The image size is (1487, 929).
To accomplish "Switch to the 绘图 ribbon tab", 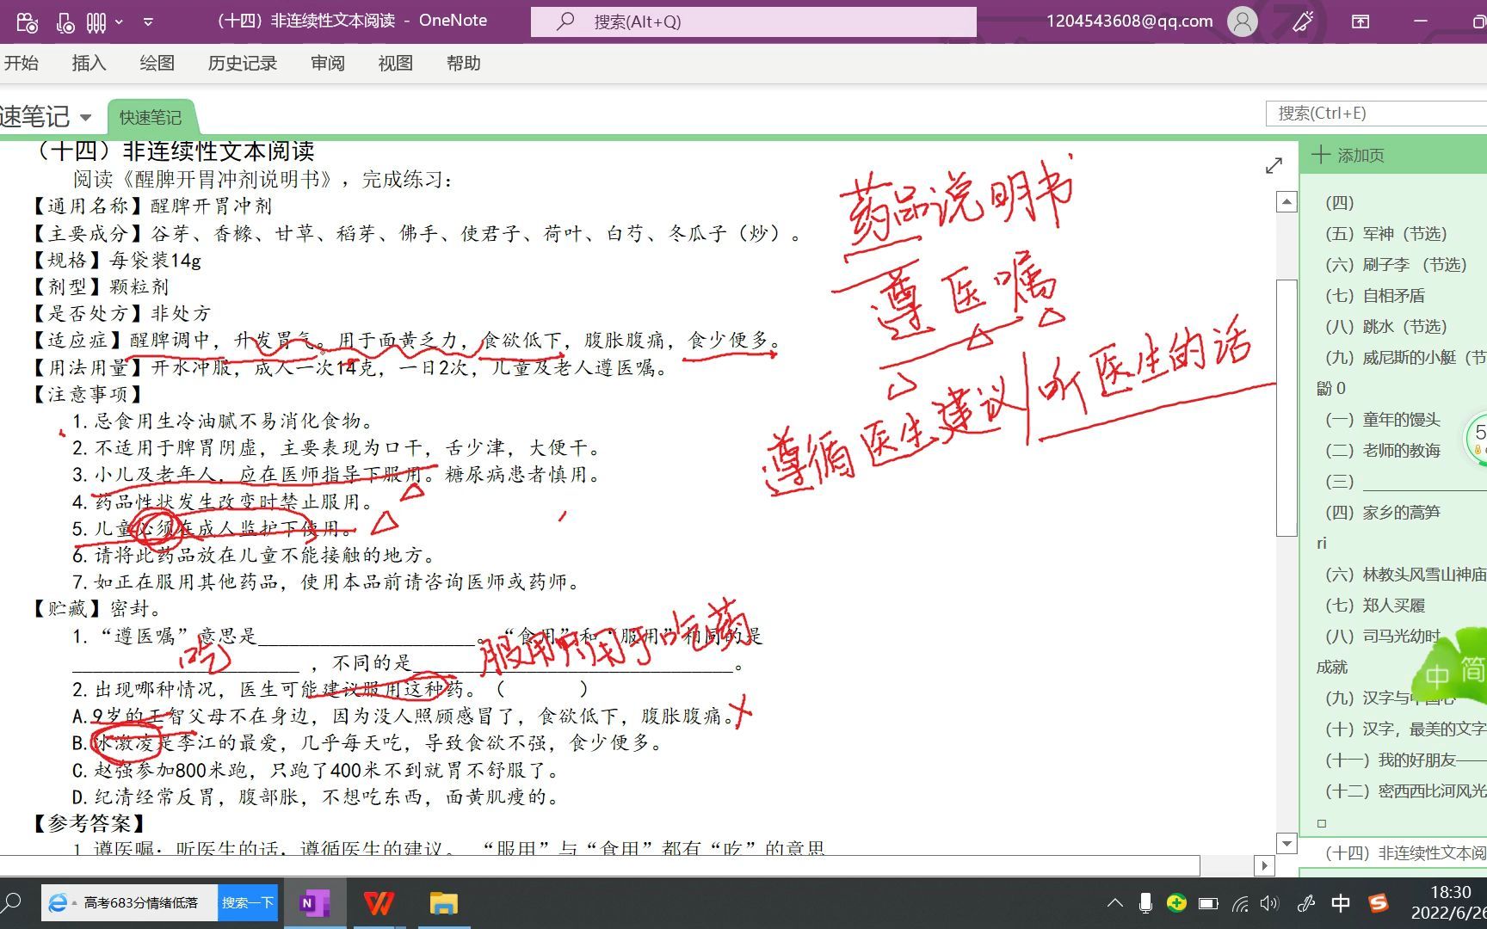I will coord(157,63).
